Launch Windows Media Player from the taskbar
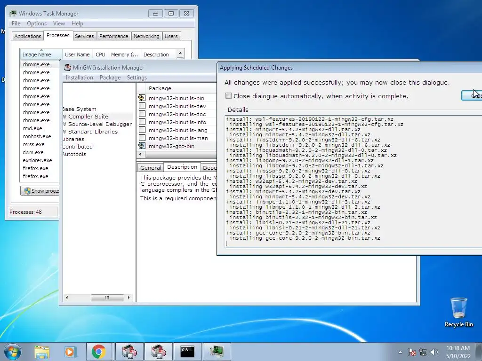This screenshot has width=482, height=361. (70, 352)
